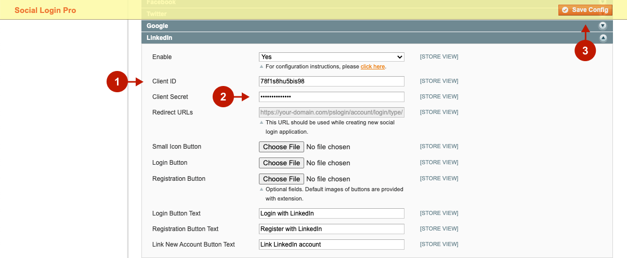Click the Save Config button
The width and height of the screenshot is (627, 258).
click(585, 10)
